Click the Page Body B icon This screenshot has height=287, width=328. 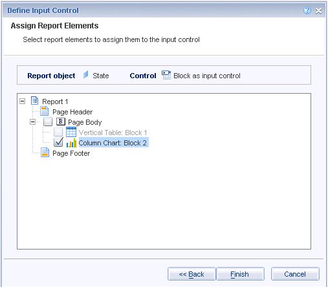click(x=61, y=122)
